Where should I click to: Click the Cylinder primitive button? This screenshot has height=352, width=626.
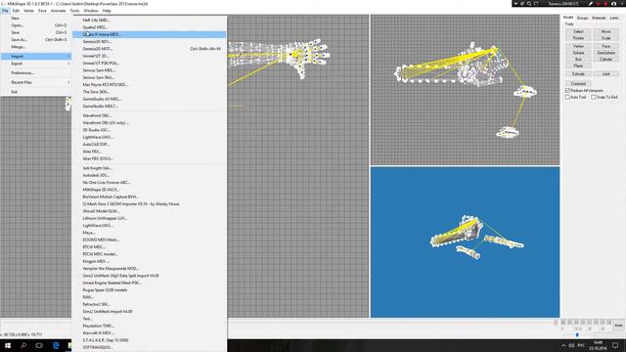[605, 59]
